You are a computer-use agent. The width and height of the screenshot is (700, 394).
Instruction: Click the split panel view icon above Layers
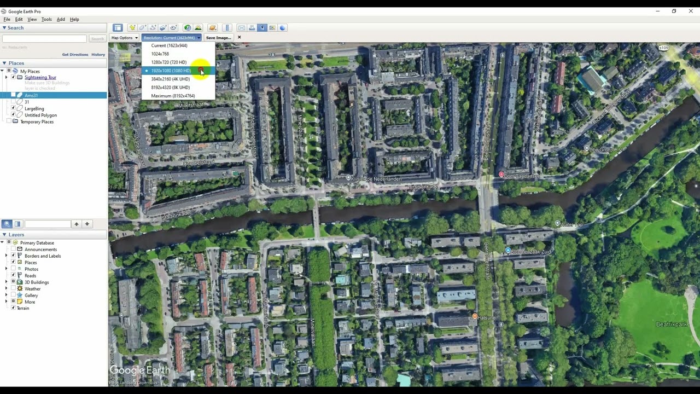(x=17, y=224)
